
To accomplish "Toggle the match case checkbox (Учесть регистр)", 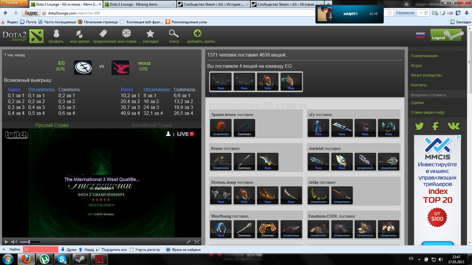I will click(132, 249).
